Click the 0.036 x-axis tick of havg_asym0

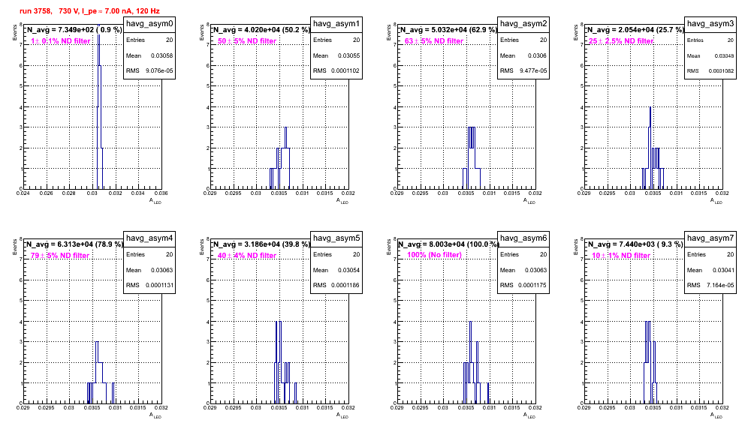click(x=161, y=193)
